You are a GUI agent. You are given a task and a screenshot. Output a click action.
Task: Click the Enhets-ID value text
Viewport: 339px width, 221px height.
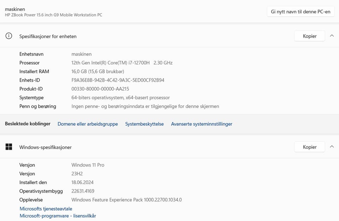[118, 80]
